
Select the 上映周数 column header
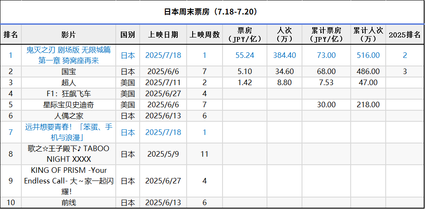tap(204, 34)
